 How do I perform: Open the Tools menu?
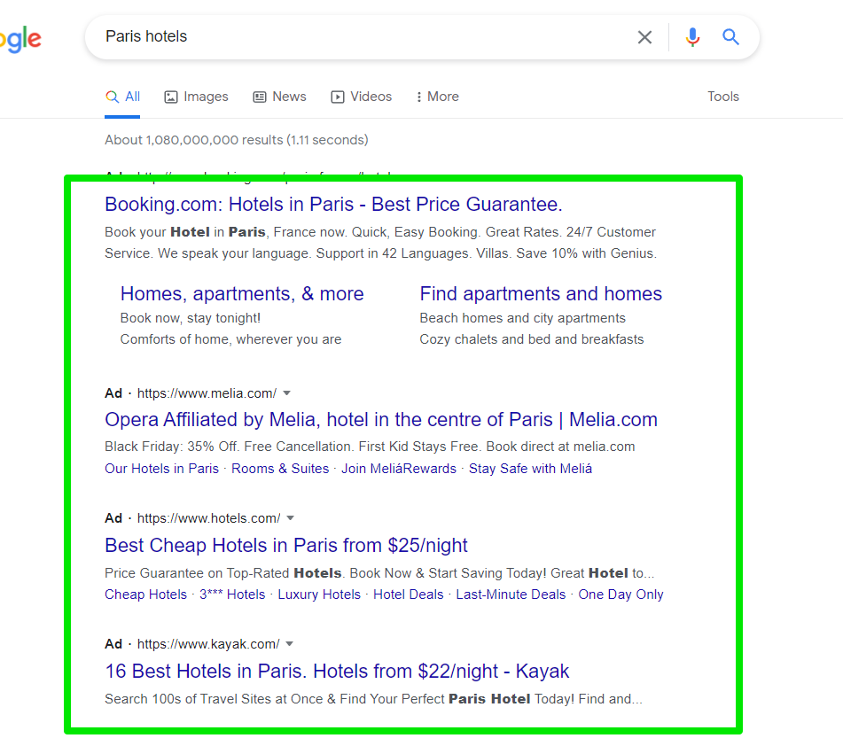(x=723, y=97)
